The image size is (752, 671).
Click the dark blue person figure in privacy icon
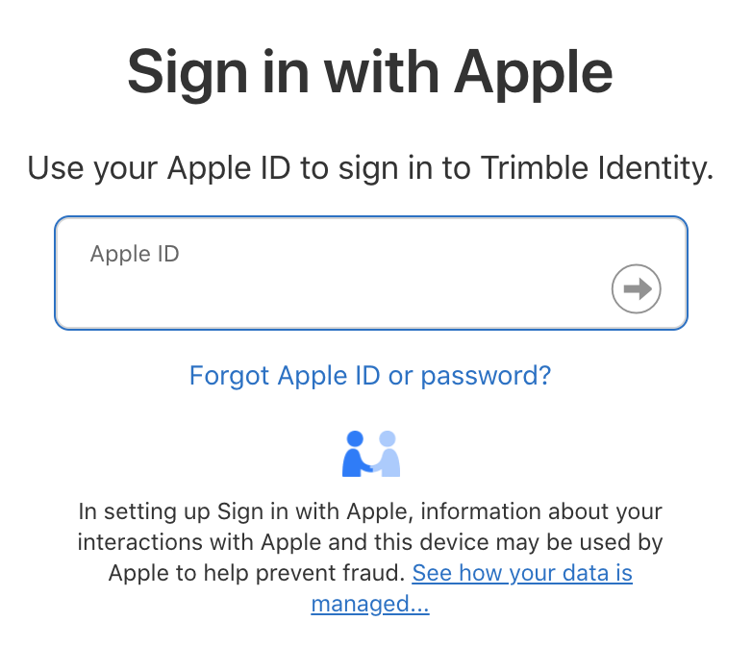[x=357, y=454]
